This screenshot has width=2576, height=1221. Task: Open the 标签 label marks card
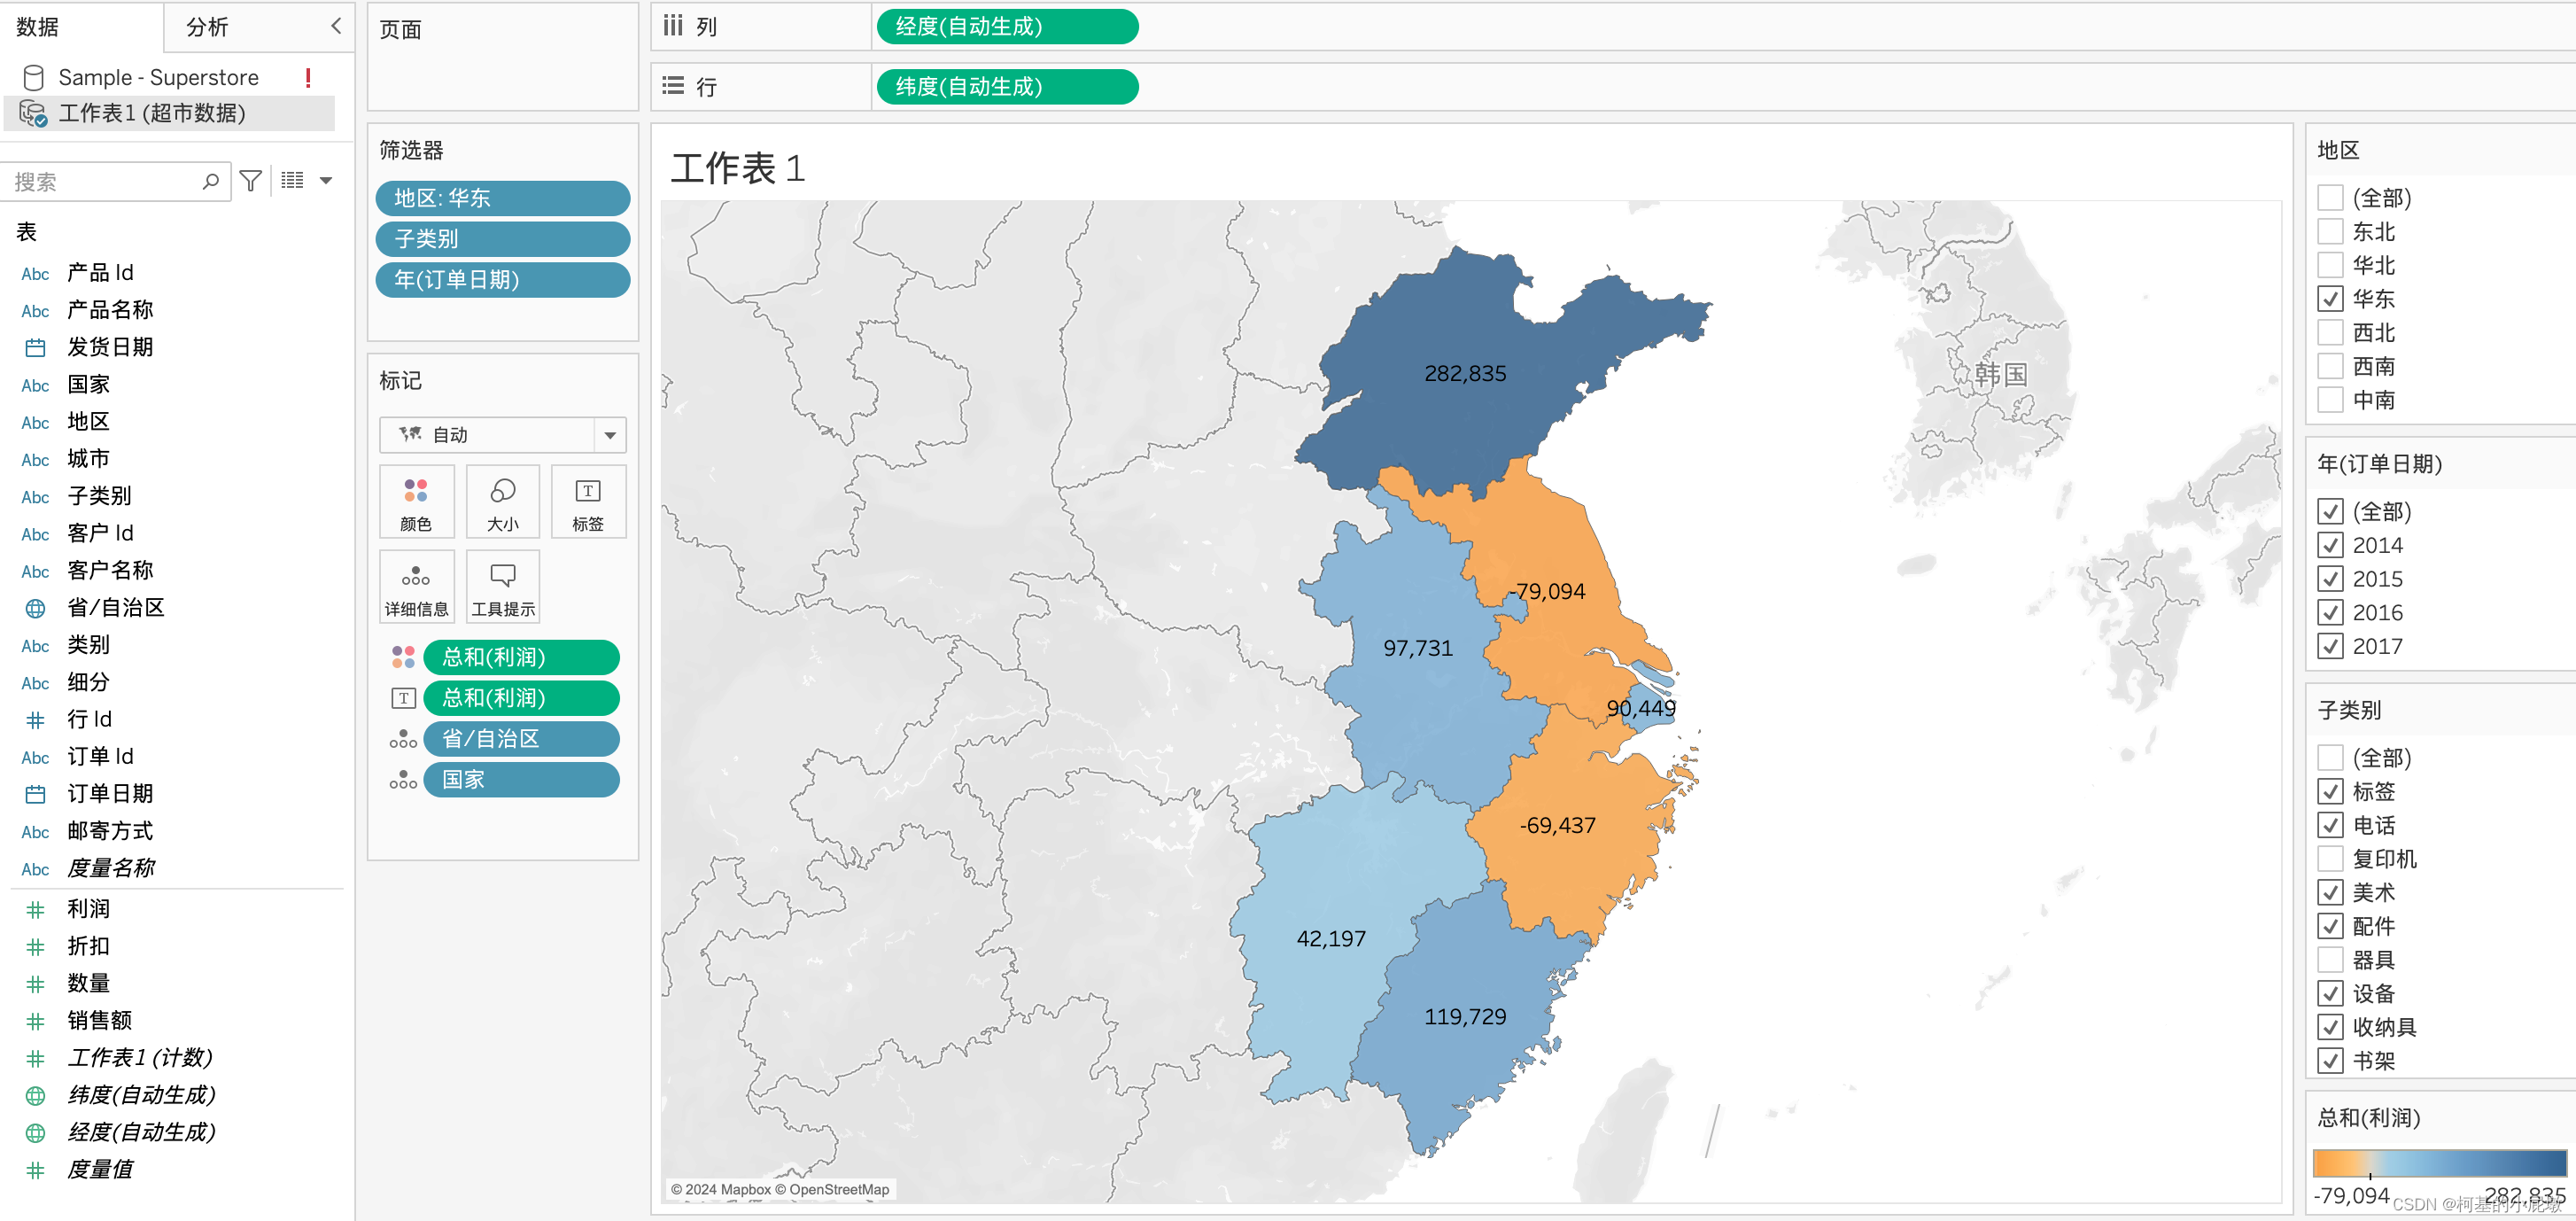click(588, 502)
